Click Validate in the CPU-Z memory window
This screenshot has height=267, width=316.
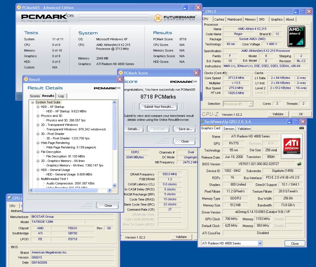click(181, 237)
